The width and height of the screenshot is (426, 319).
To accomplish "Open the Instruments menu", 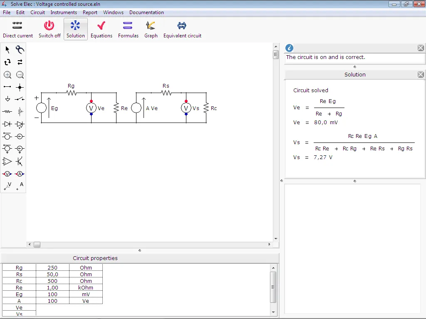I will pos(64,12).
